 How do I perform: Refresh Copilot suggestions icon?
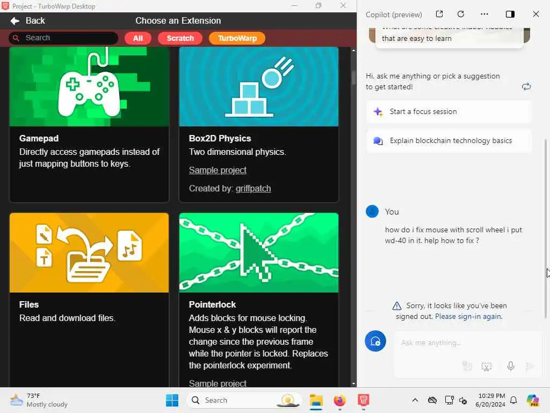tap(526, 87)
